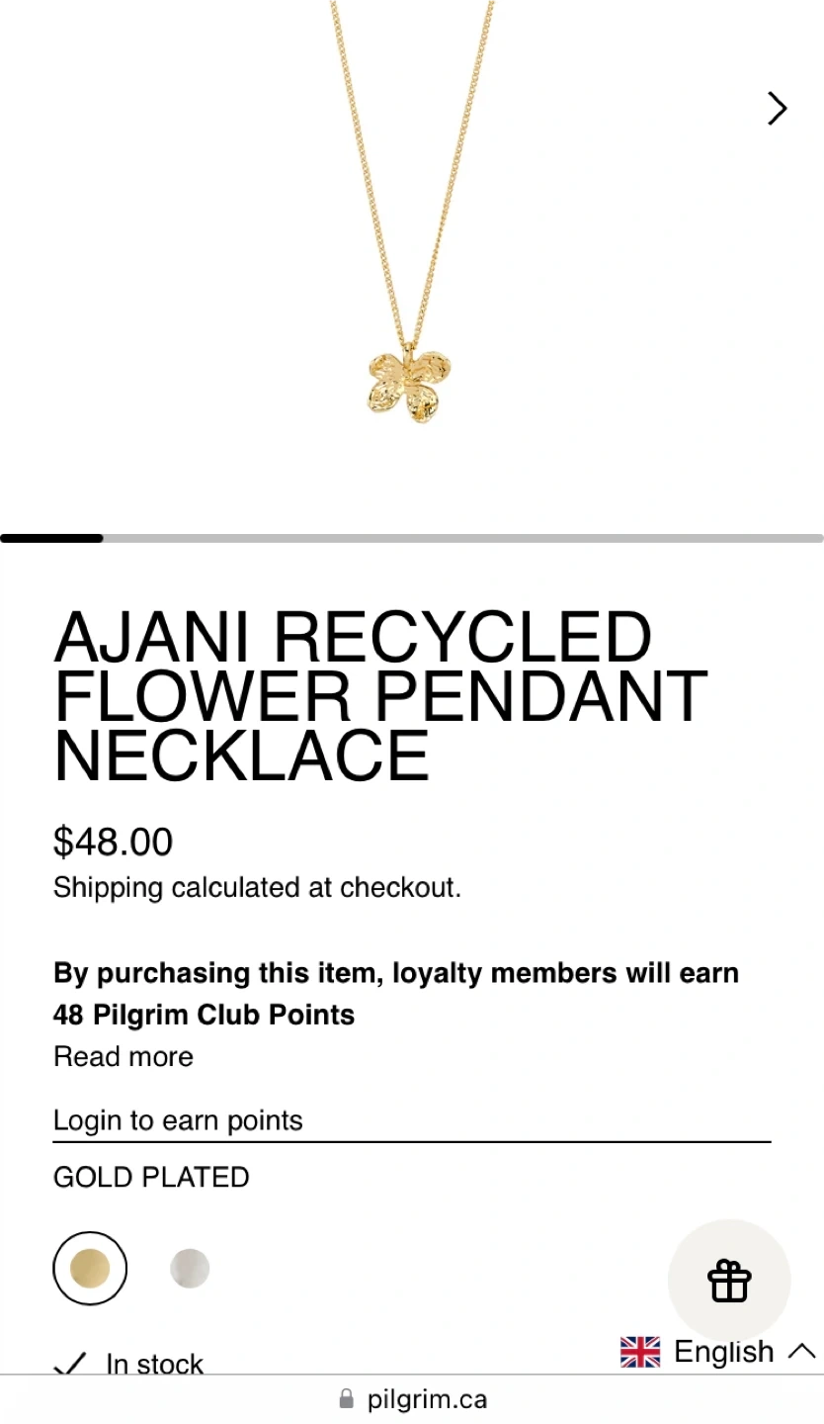Screen dimensions: 824x1424
Task: Open the gift rewards widget
Action: (x=729, y=1281)
